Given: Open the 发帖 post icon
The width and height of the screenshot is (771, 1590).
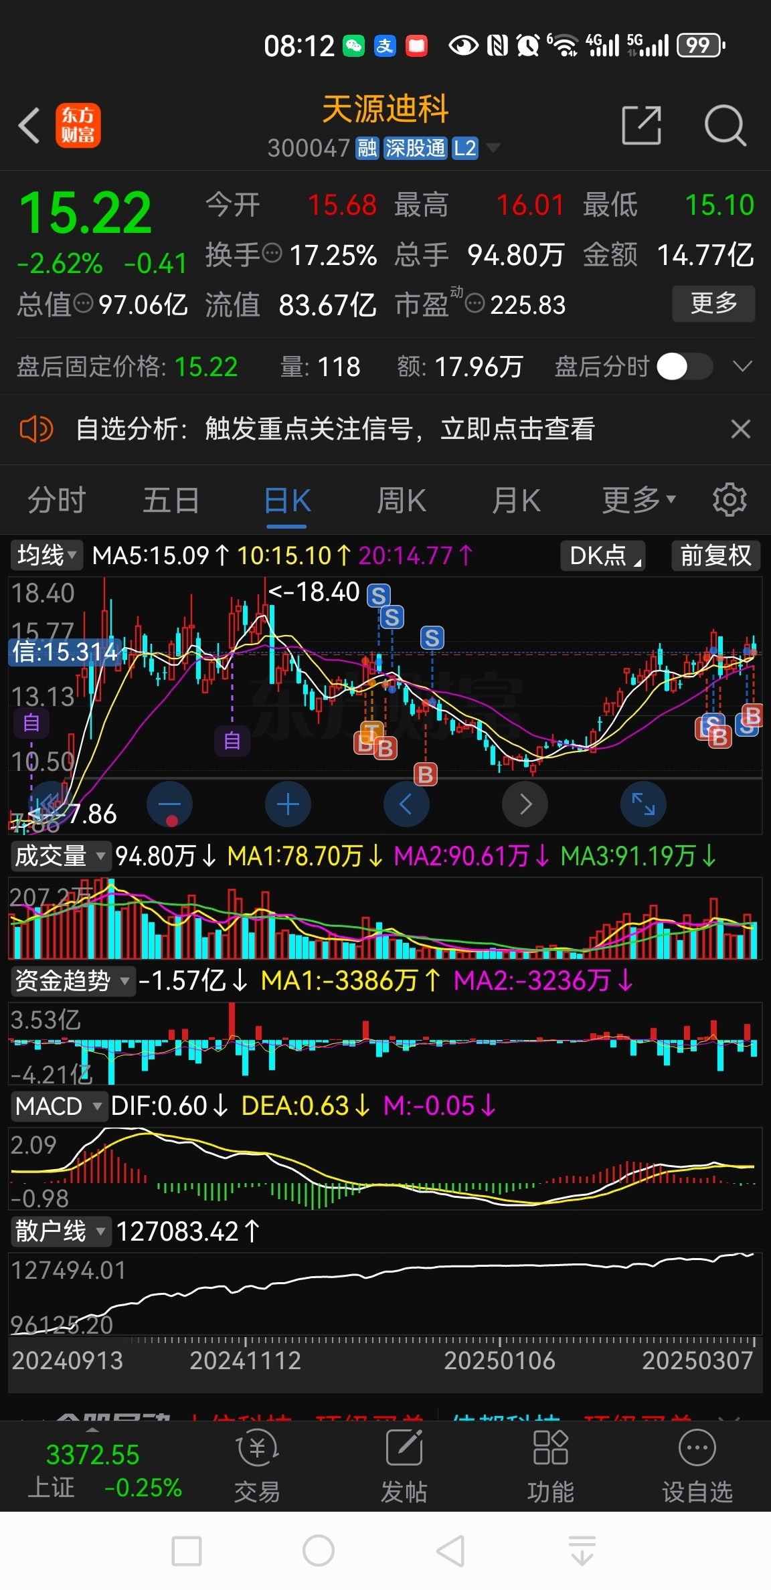Looking at the screenshot, I should coord(404,1466).
